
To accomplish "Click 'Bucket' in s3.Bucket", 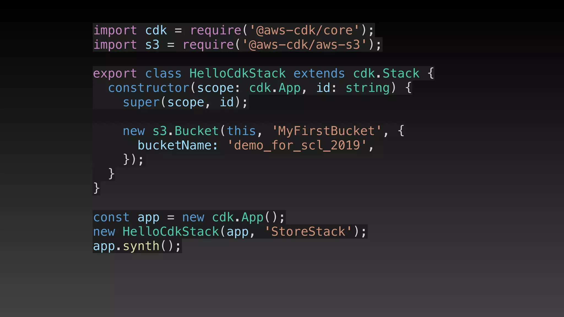I will click(x=197, y=131).
